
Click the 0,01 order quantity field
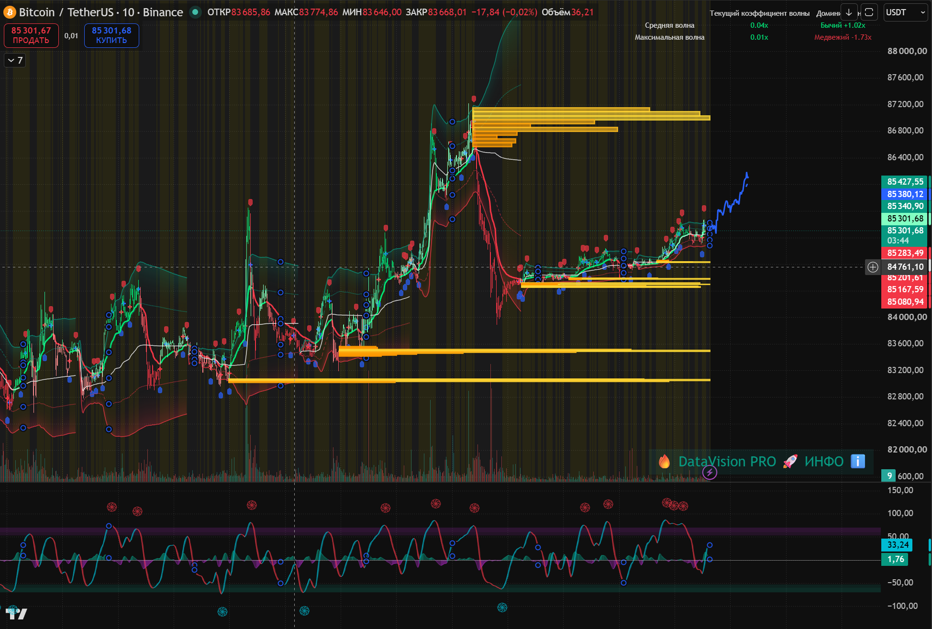click(x=71, y=35)
